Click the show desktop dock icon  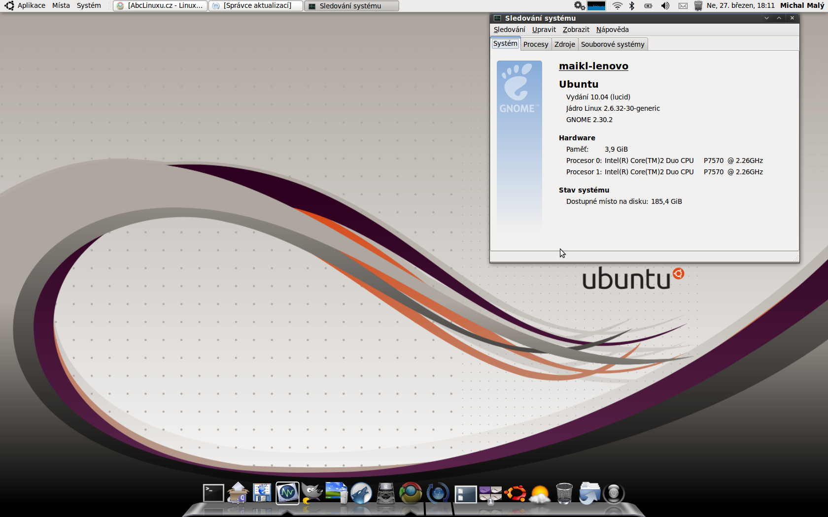(466, 494)
